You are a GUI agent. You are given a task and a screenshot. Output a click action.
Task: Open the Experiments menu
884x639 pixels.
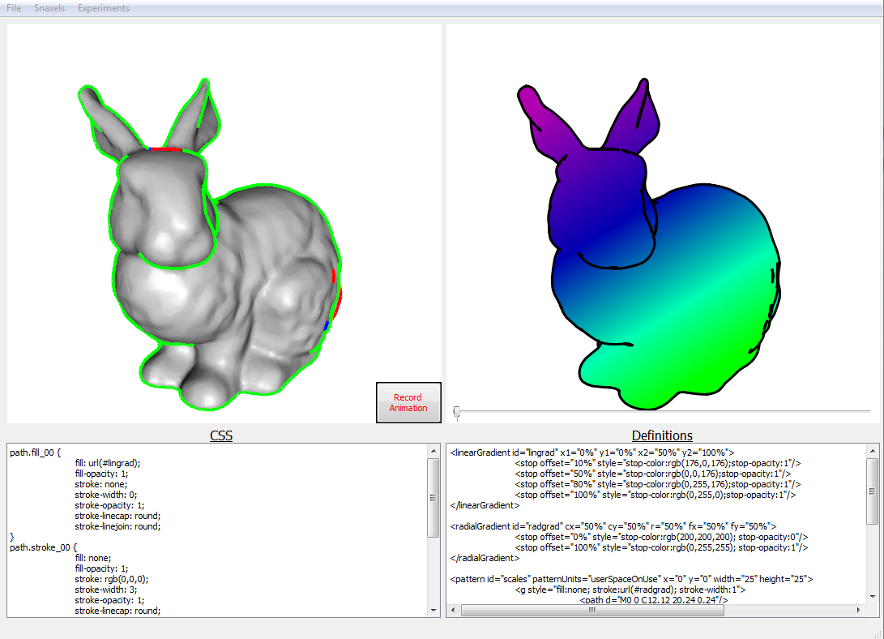[x=104, y=8]
